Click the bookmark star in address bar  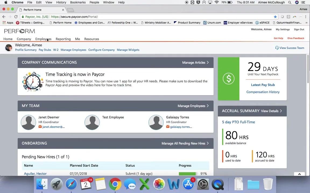point(275,17)
